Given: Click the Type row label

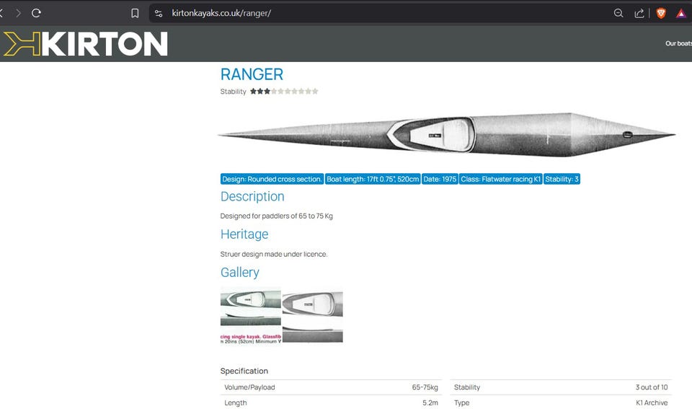Looking at the screenshot, I should point(461,403).
